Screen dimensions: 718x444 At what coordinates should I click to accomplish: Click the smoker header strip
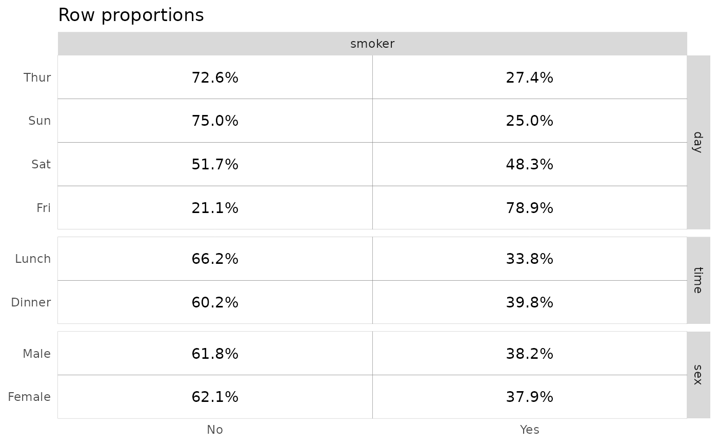pos(372,44)
